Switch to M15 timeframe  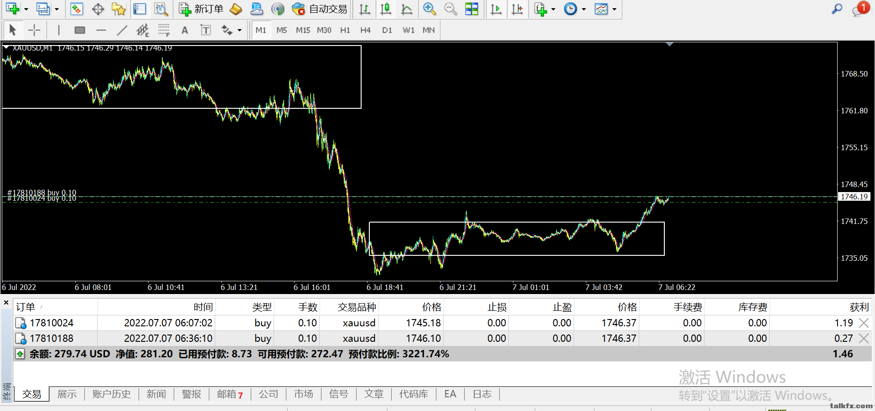303,30
